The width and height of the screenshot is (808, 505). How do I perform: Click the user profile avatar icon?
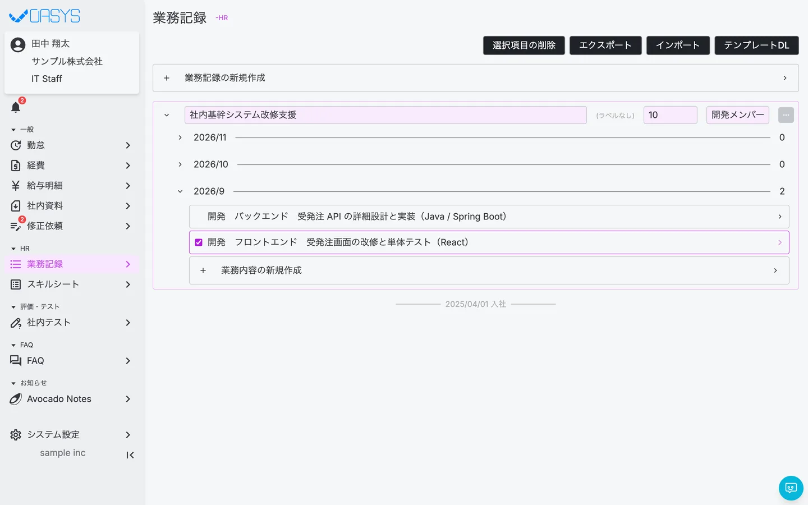pyautogui.click(x=18, y=45)
